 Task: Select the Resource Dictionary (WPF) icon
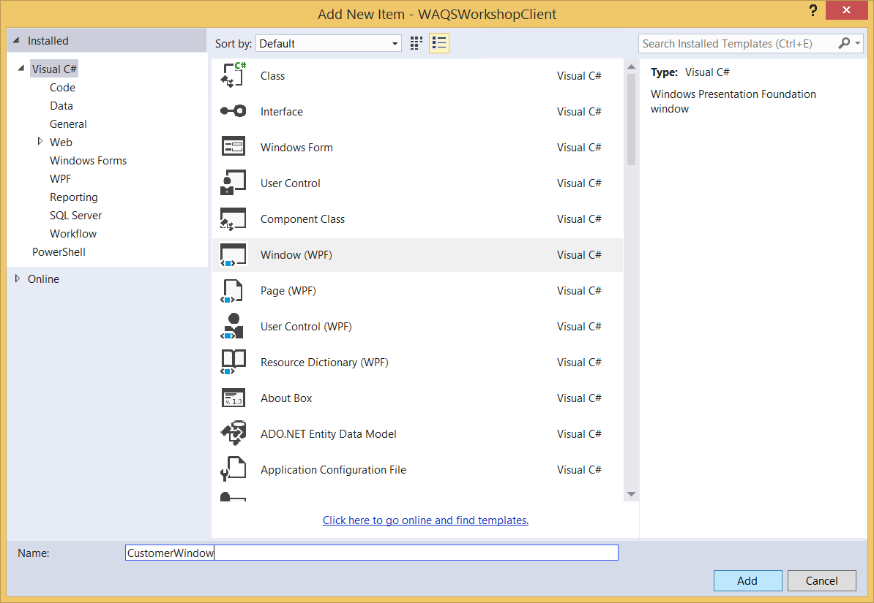point(233,362)
